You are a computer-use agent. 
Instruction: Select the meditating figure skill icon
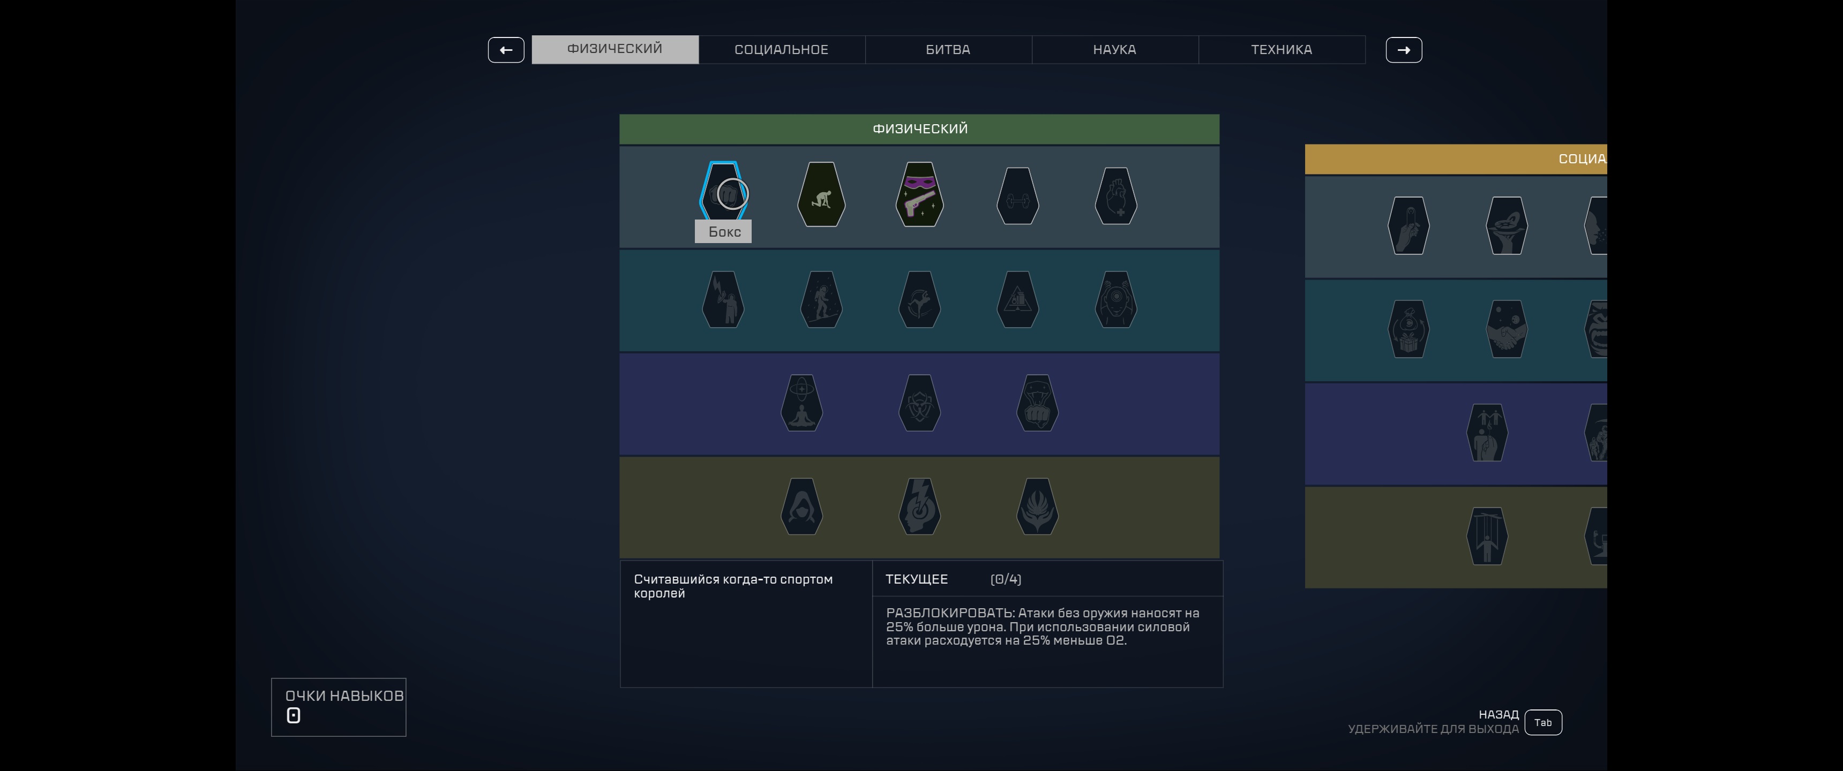click(x=801, y=403)
